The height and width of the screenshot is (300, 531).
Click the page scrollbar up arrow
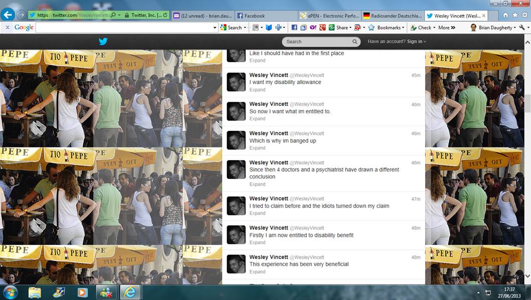527,42
